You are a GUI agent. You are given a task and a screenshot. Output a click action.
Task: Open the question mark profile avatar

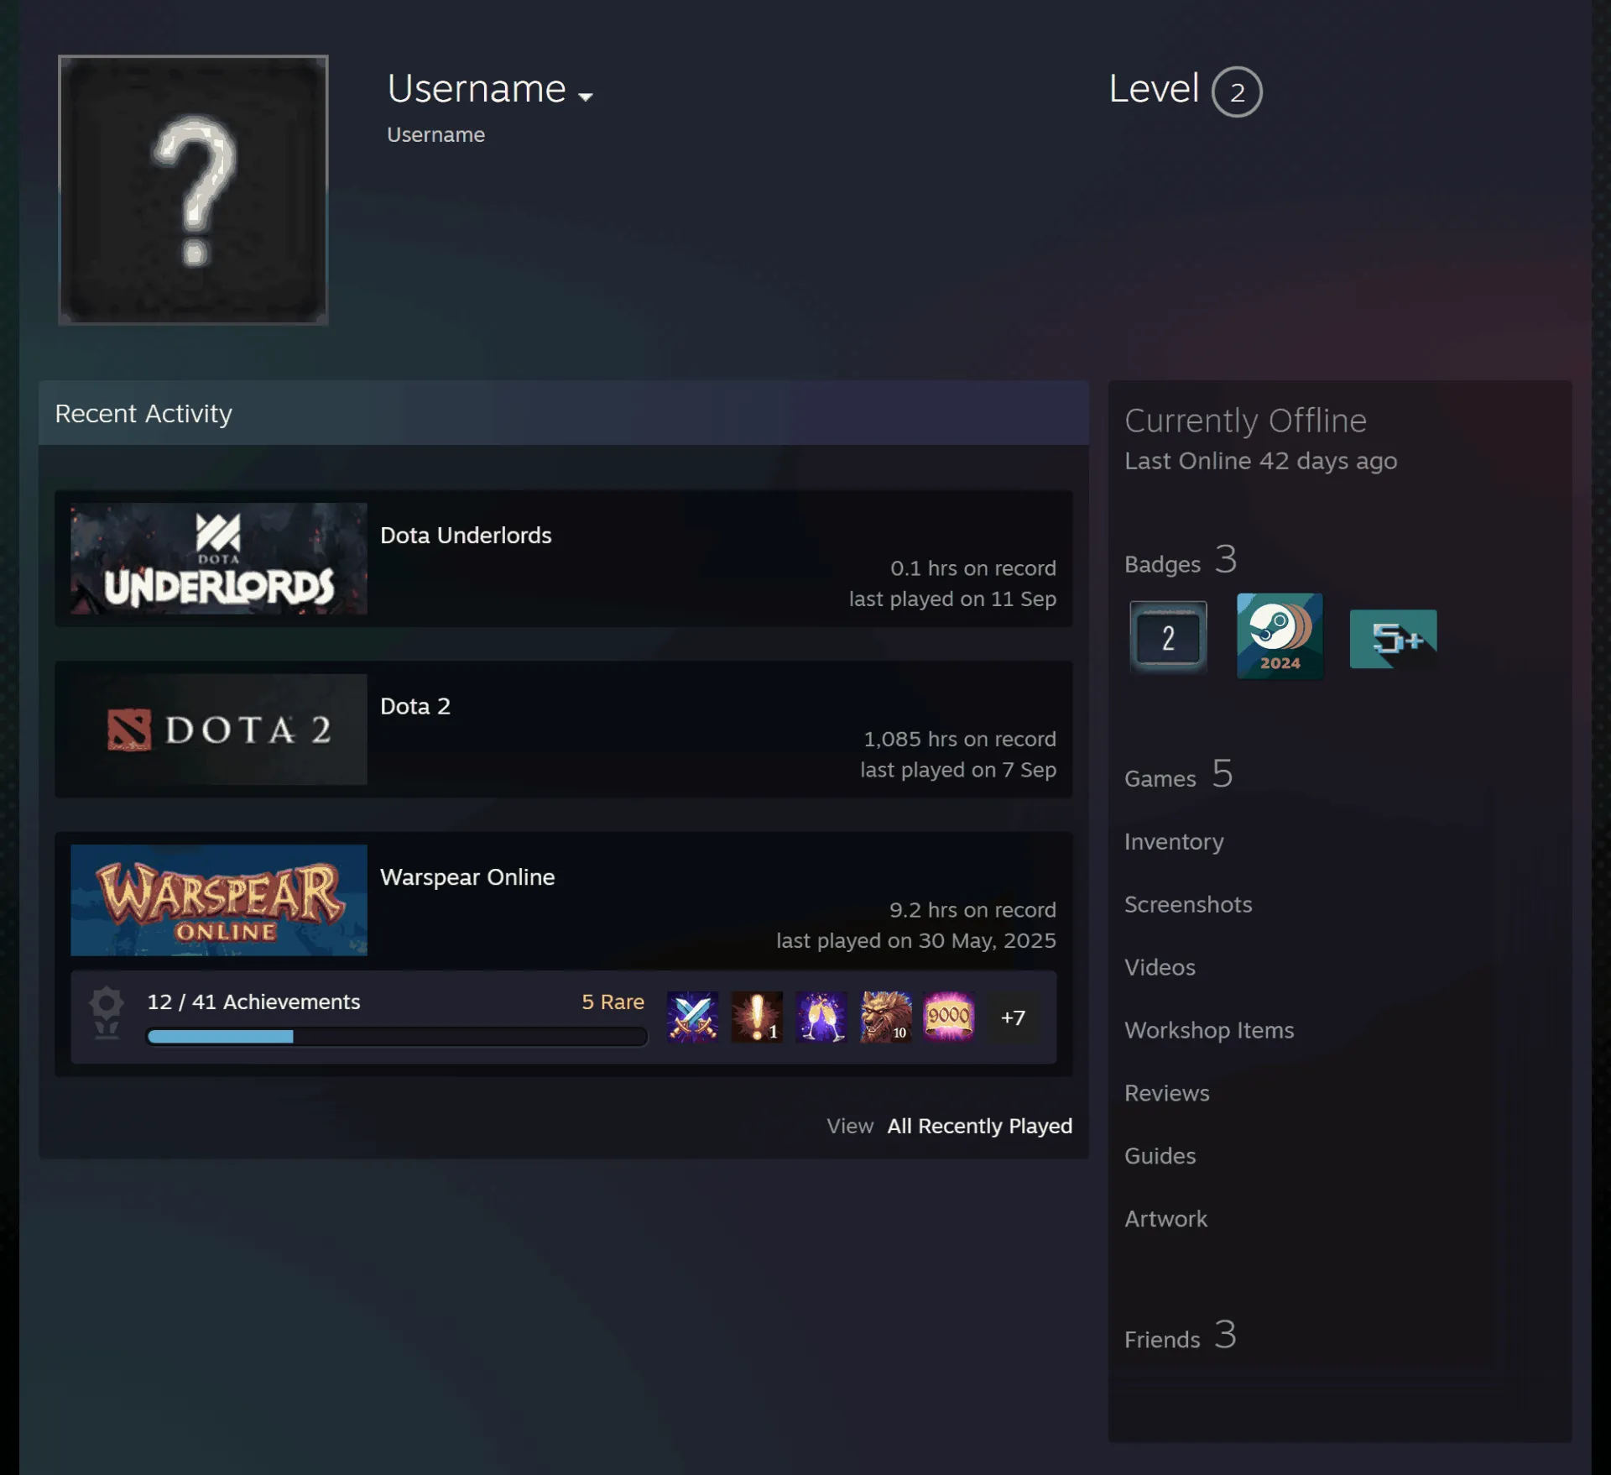pos(193,190)
